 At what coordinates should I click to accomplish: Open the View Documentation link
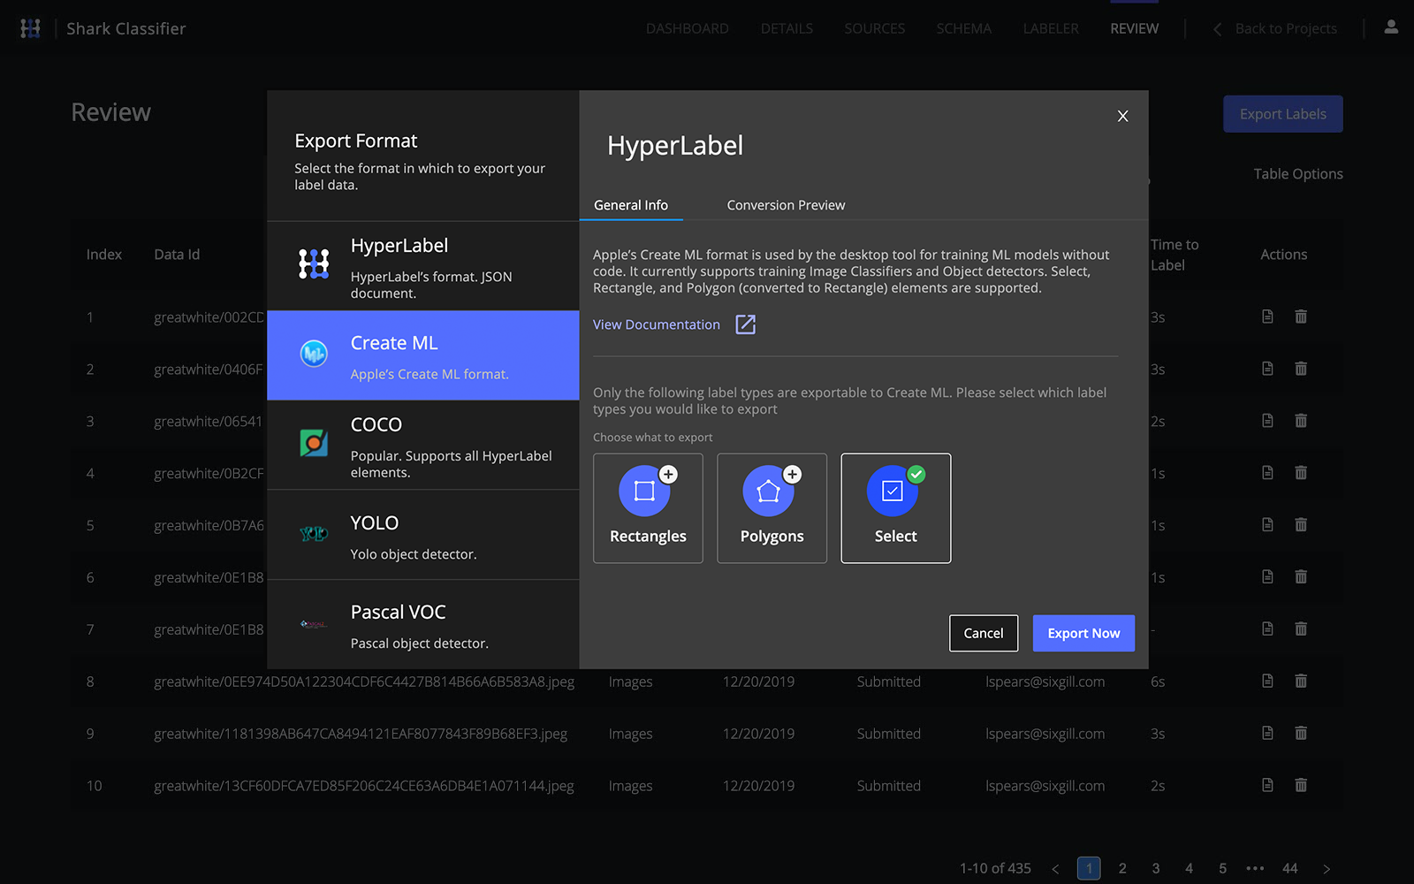point(657,324)
